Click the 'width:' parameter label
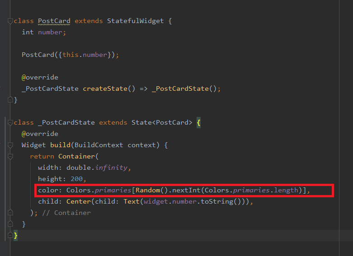Image resolution: width=353 pixels, height=256 pixels. 50,168
